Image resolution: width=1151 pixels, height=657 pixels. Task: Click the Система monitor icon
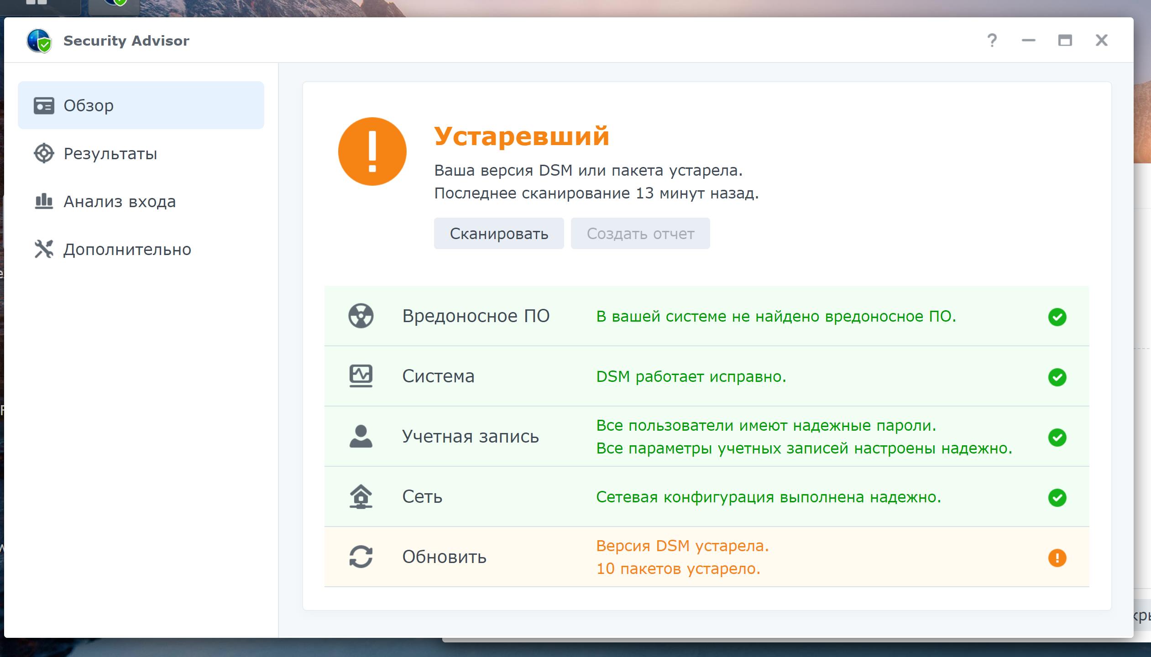click(x=361, y=376)
